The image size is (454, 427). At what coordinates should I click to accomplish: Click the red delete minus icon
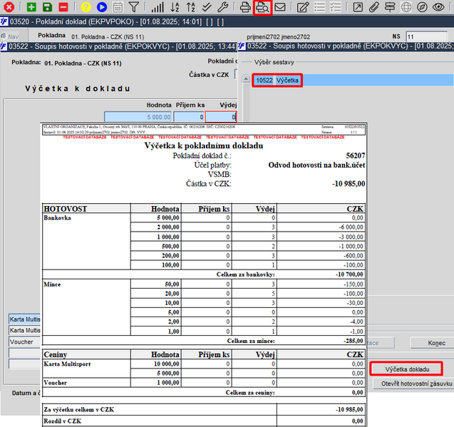click(x=63, y=8)
